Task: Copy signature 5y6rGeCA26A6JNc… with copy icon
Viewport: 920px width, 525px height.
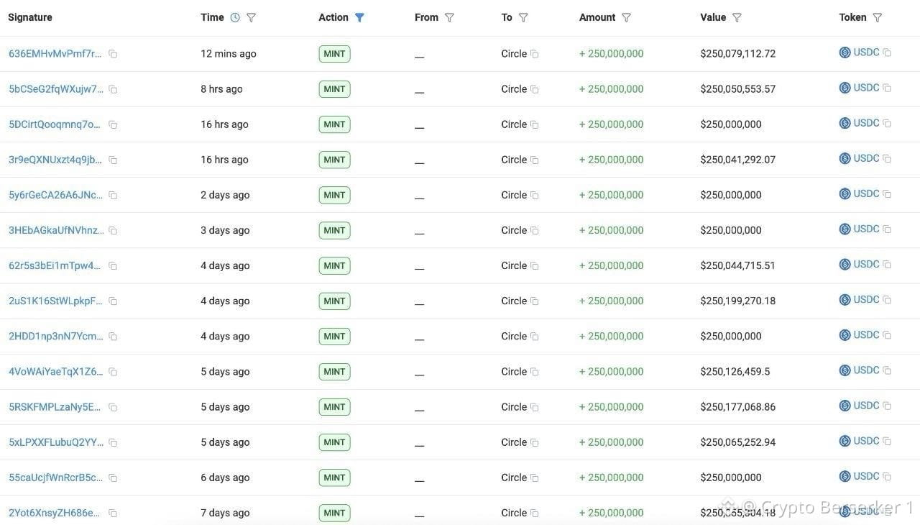Action: click(x=113, y=195)
